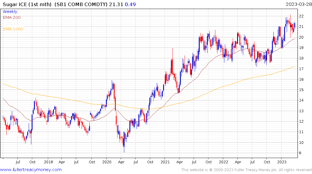
Task: Click the y-axis price label 22
Action: pos(301,16)
